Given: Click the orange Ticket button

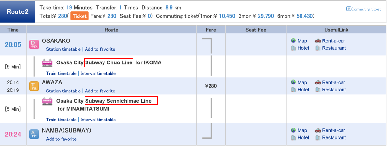Looking at the screenshot, I should (79, 16).
